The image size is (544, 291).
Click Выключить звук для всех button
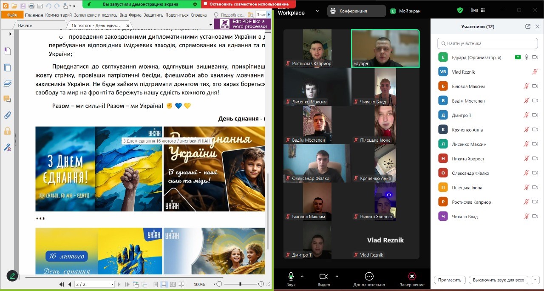pyautogui.click(x=498, y=280)
